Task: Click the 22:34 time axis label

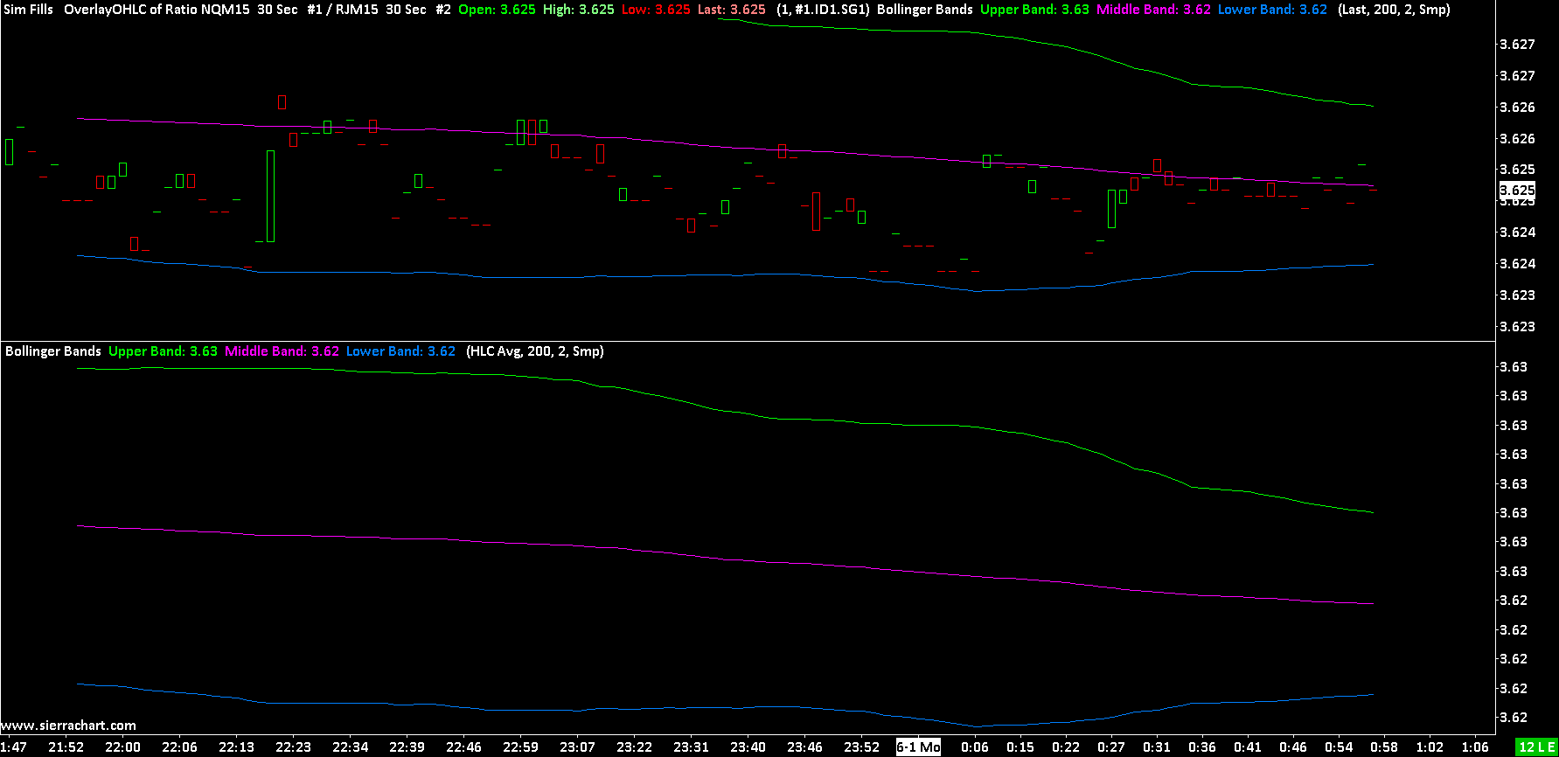Action: click(x=350, y=747)
